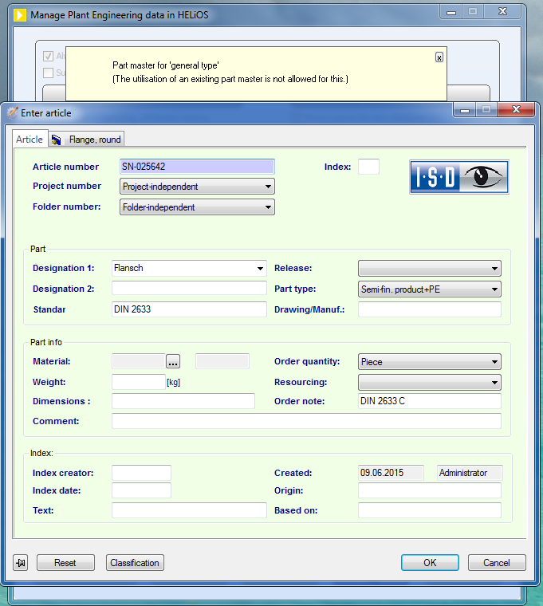Close the yellow part master tooltip

tap(439, 57)
